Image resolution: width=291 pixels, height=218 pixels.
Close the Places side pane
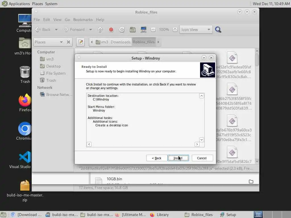[68, 42]
